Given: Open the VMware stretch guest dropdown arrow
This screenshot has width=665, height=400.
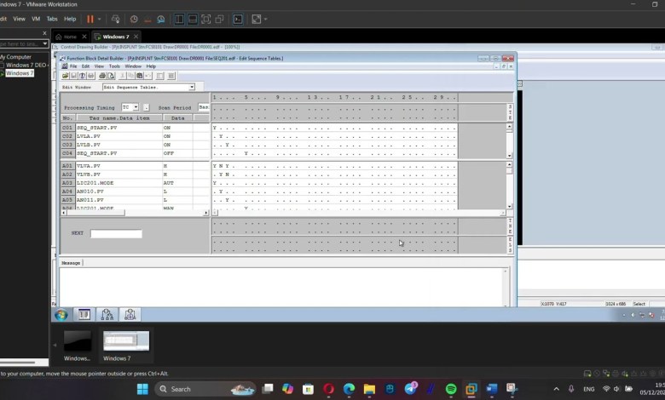Looking at the screenshot, I should (x=266, y=19).
